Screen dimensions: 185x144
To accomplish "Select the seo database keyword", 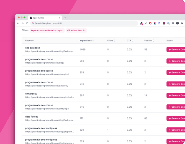I will [x=33, y=48].
